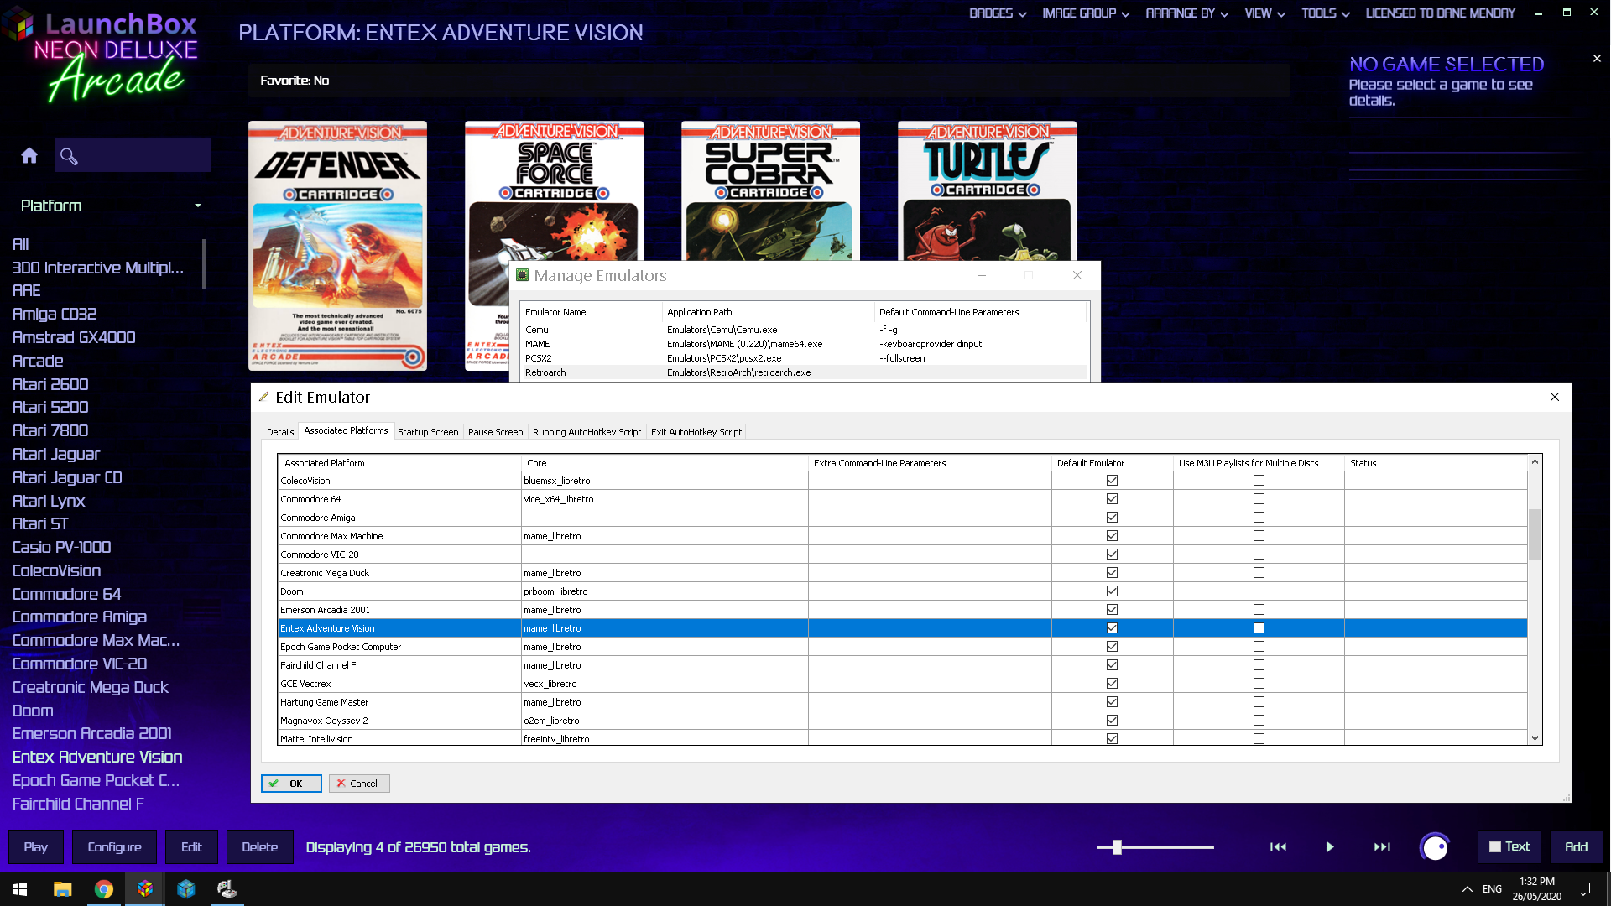Switch to Startup Screen tab
Image resolution: width=1611 pixels, height=906 pixels.
[428, 432]
